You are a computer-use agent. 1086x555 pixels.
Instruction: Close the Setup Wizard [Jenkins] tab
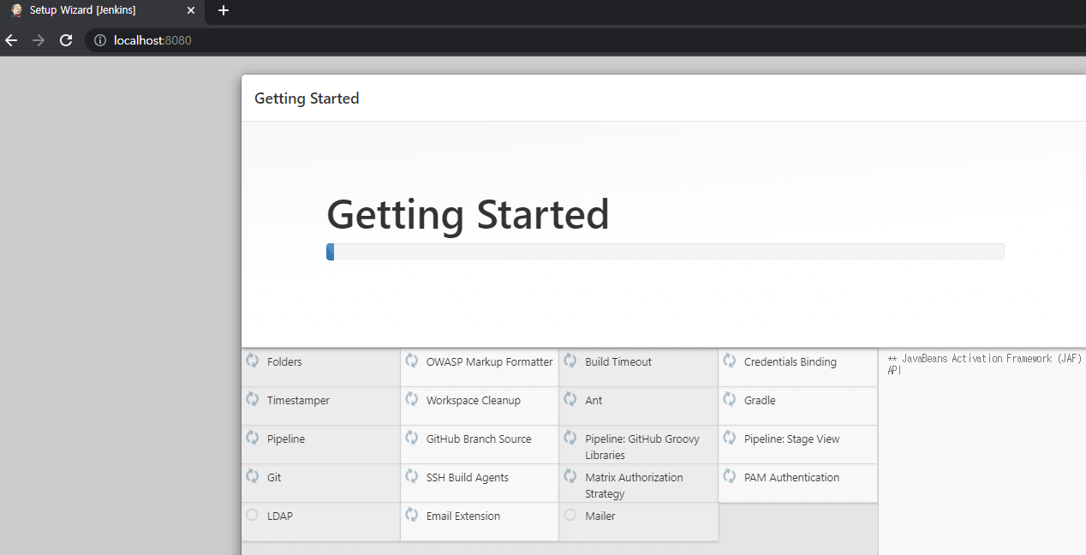click(191, 10)
